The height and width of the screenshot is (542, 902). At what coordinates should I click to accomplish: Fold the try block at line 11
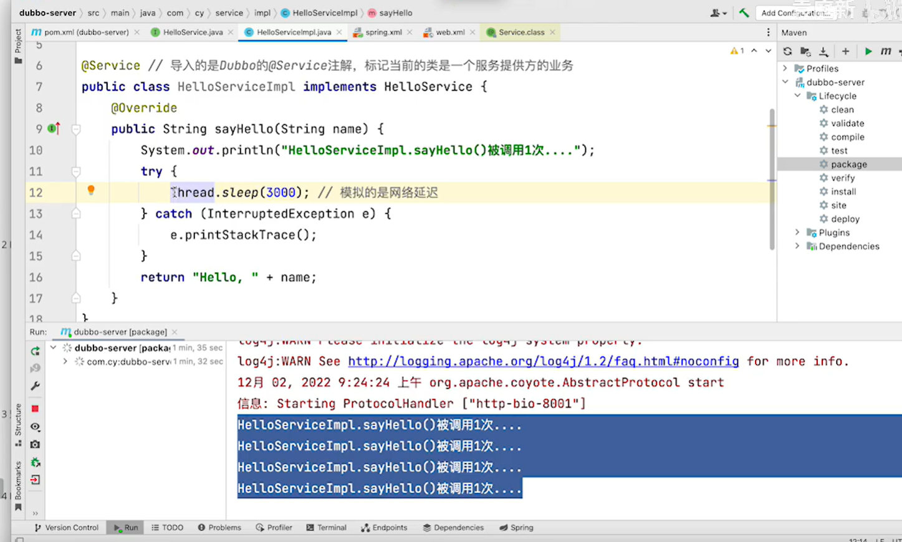coord(76,171)
